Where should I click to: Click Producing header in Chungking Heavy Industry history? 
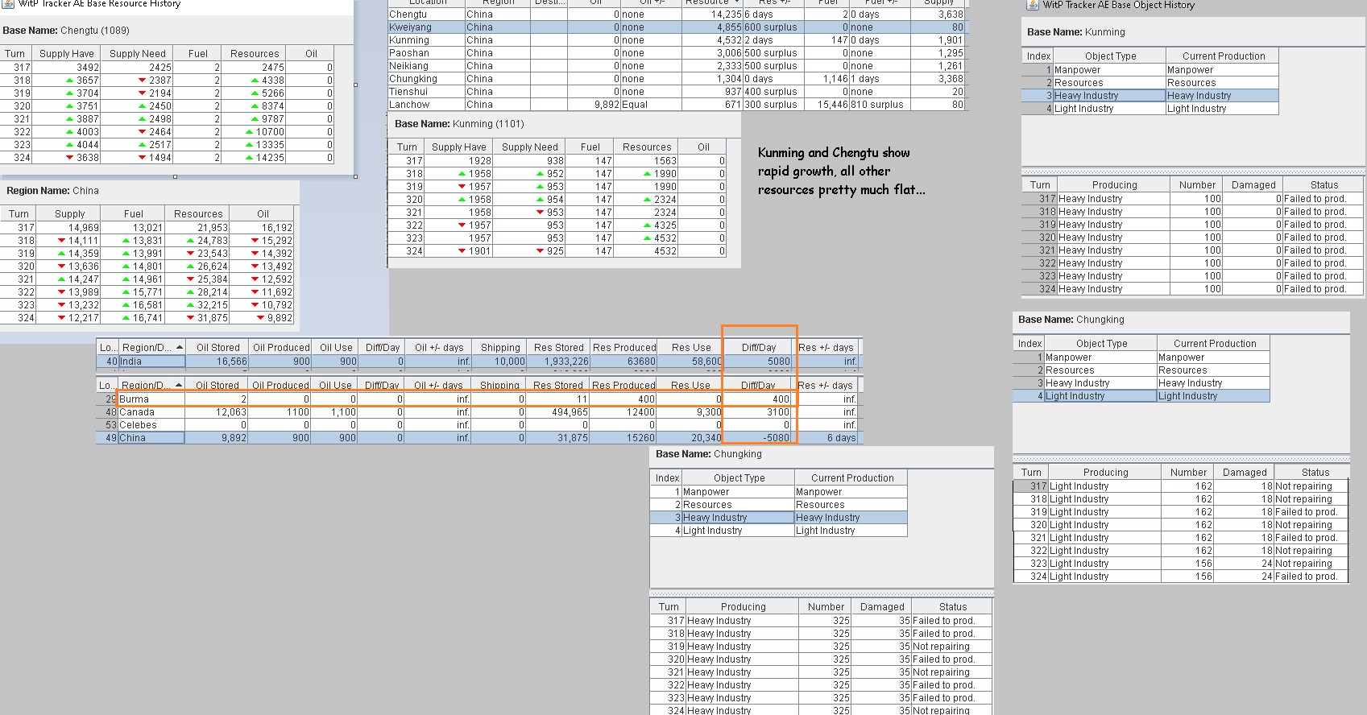tap(743, 607)
